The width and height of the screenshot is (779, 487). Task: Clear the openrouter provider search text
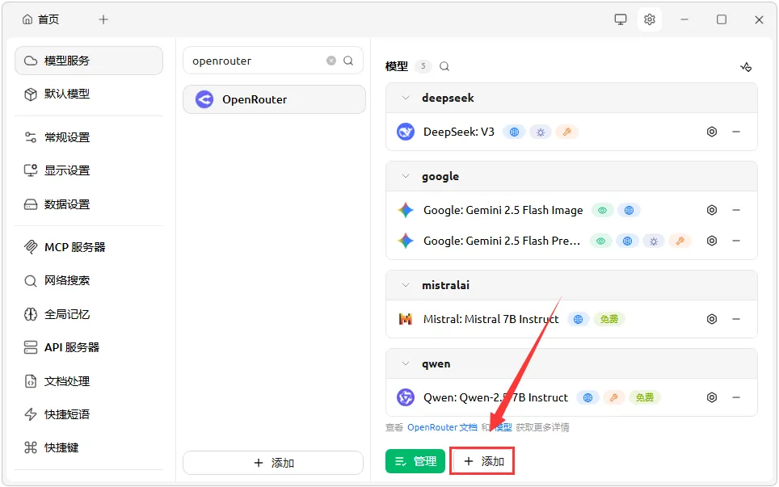pyautogui.click(x=331, y=61)
